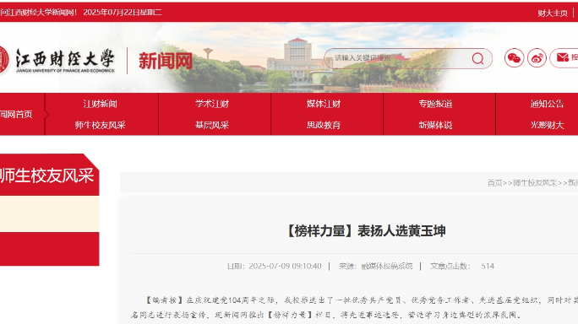Open the 新媒体说 menu item

[435, 125]
